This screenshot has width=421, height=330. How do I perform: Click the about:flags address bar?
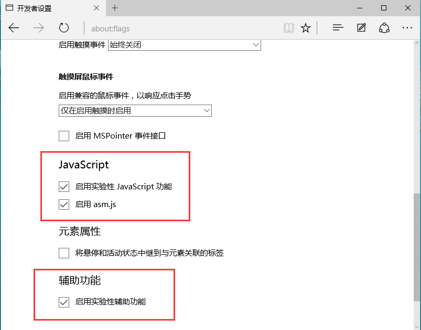(157, 28)
